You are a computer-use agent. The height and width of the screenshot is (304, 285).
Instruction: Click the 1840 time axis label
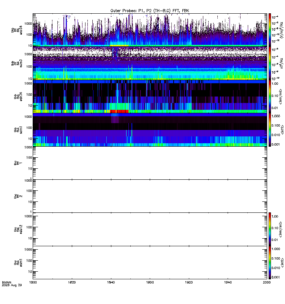click(x=111, y=282)
